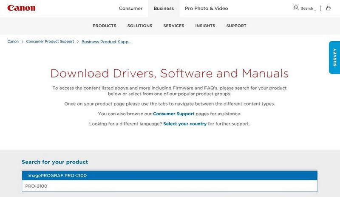The width and height of the screenshot is (340, 197).
Task: Open the SERVICES menu
Action: [174, 26]
